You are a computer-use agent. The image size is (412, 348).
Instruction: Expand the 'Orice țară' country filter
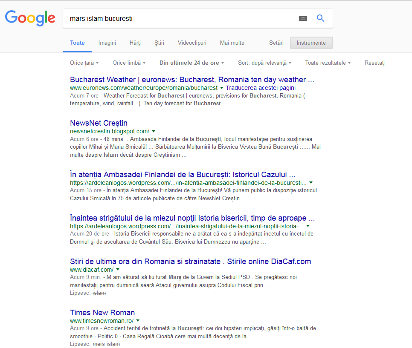[x=84, y=63]
